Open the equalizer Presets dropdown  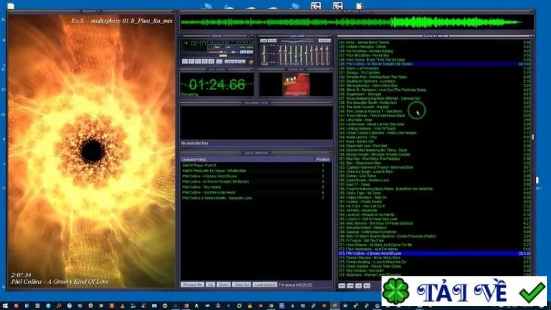coord(324,41)
